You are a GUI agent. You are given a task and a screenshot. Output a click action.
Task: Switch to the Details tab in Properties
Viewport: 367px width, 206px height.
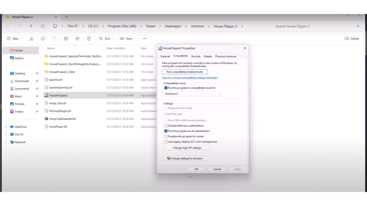(208, 56)
